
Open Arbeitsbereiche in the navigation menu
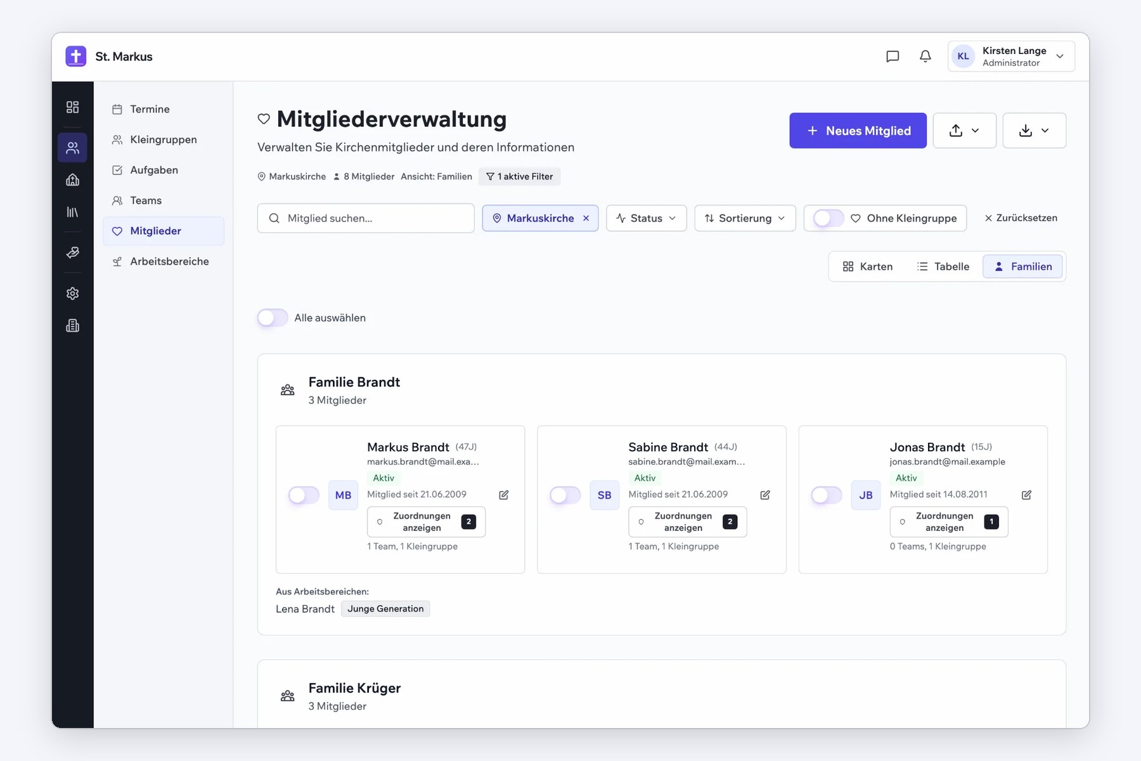click(x=164, y=261)
